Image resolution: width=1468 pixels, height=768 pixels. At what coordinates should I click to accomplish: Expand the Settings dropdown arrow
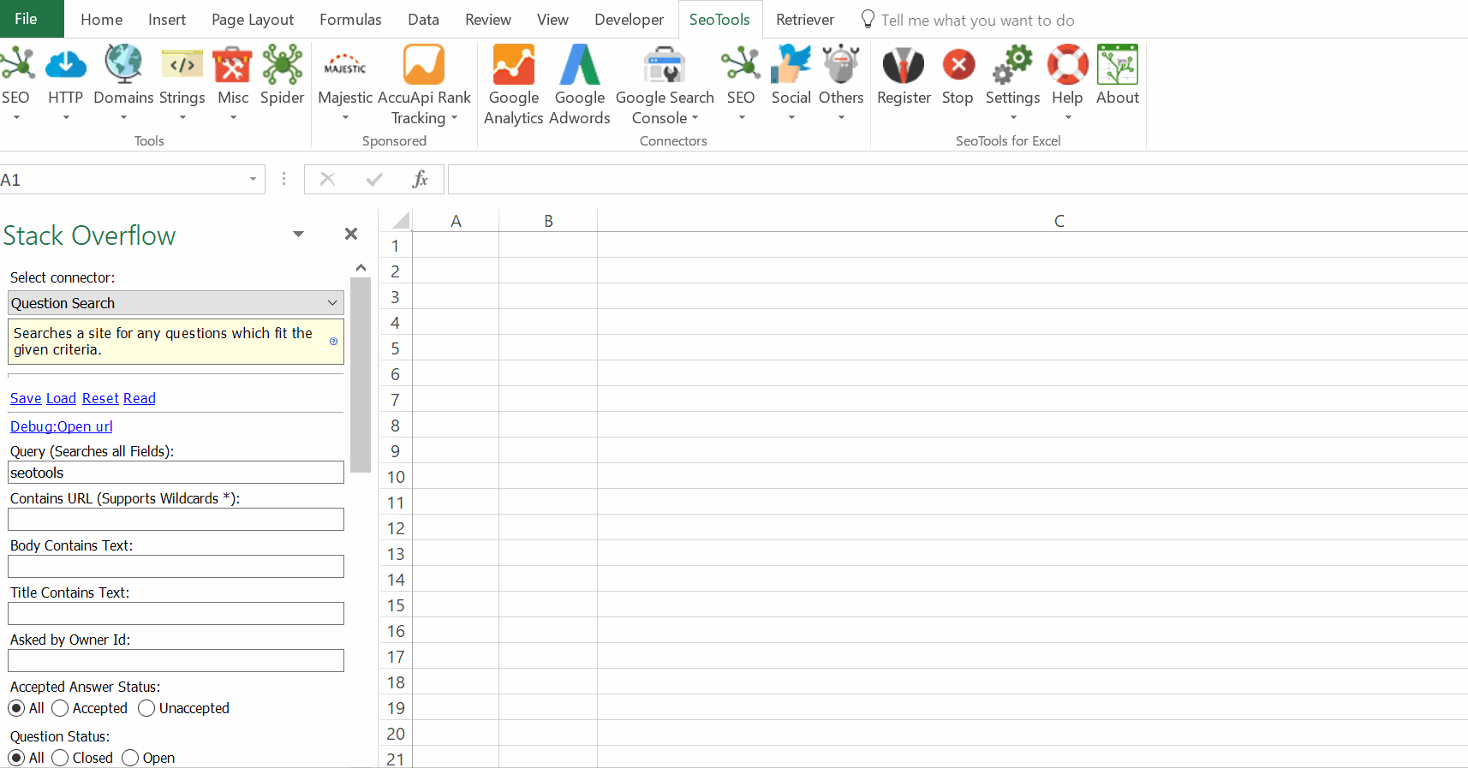tap(1013, 118)
